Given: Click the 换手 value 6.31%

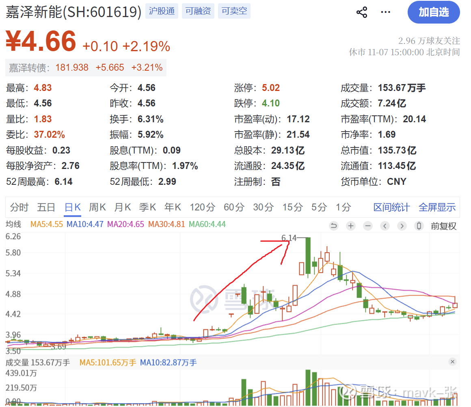Looking at the screenshot, I should pyautogui.click(x=151, y=119).
